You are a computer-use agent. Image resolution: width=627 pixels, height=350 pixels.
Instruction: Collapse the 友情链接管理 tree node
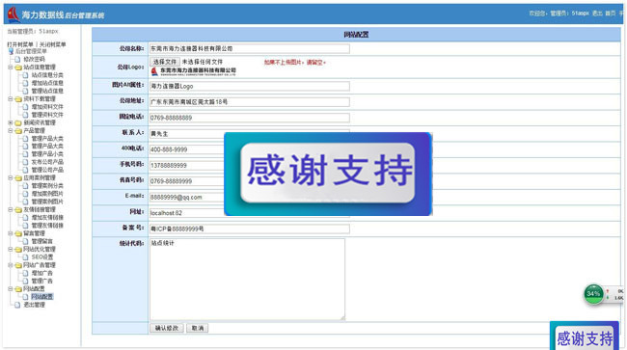coord(11,209)
